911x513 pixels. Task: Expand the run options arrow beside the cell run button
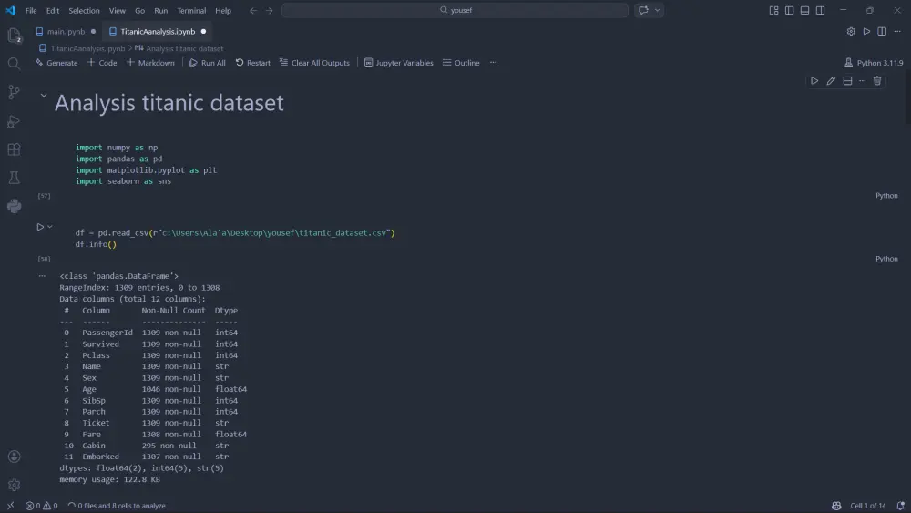pos(50,227)
